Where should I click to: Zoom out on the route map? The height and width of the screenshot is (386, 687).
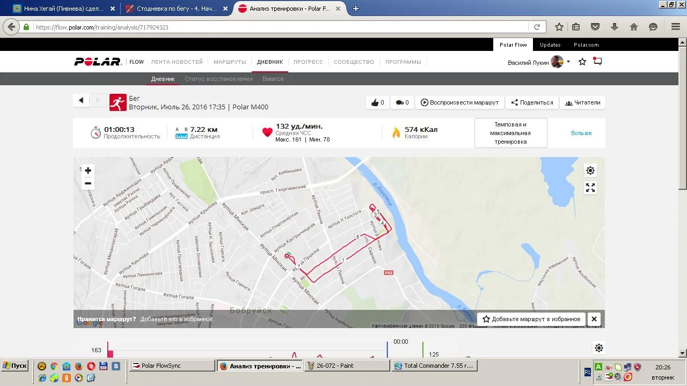[x=88, y=183]
